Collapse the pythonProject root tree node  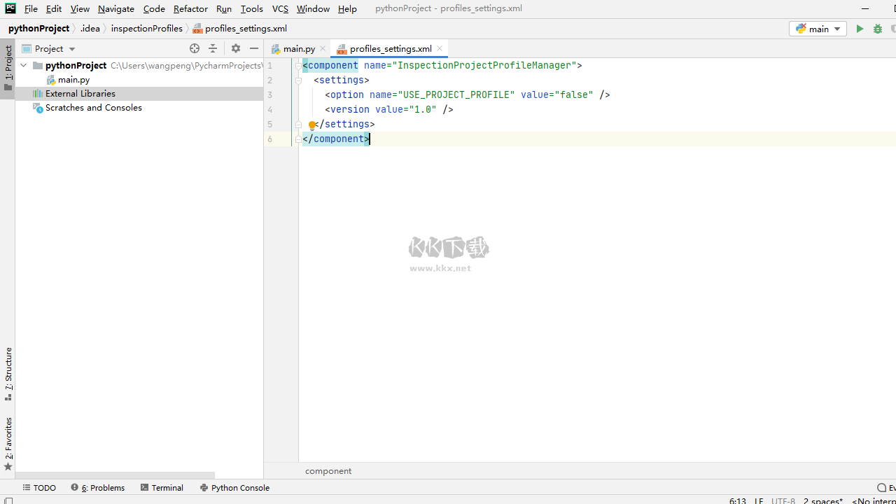24,65
